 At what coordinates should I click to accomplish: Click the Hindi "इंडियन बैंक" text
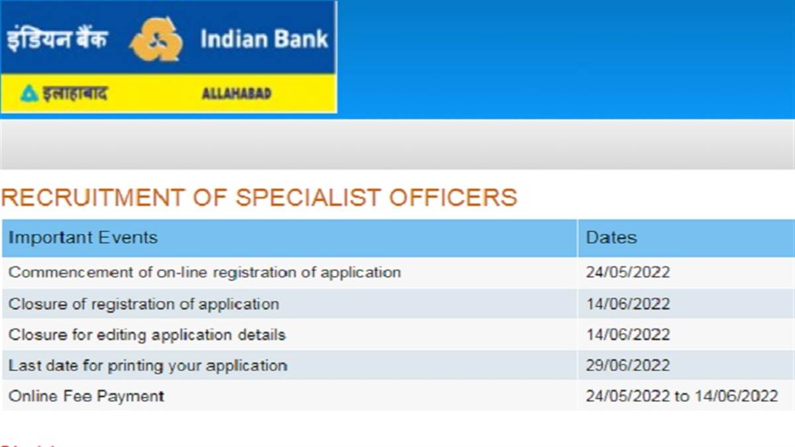point(58,39)
